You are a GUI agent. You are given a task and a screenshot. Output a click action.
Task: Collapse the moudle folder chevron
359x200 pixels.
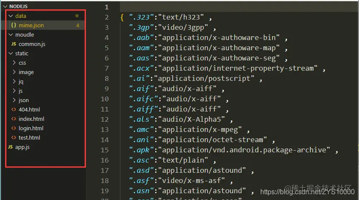point(11,34)
